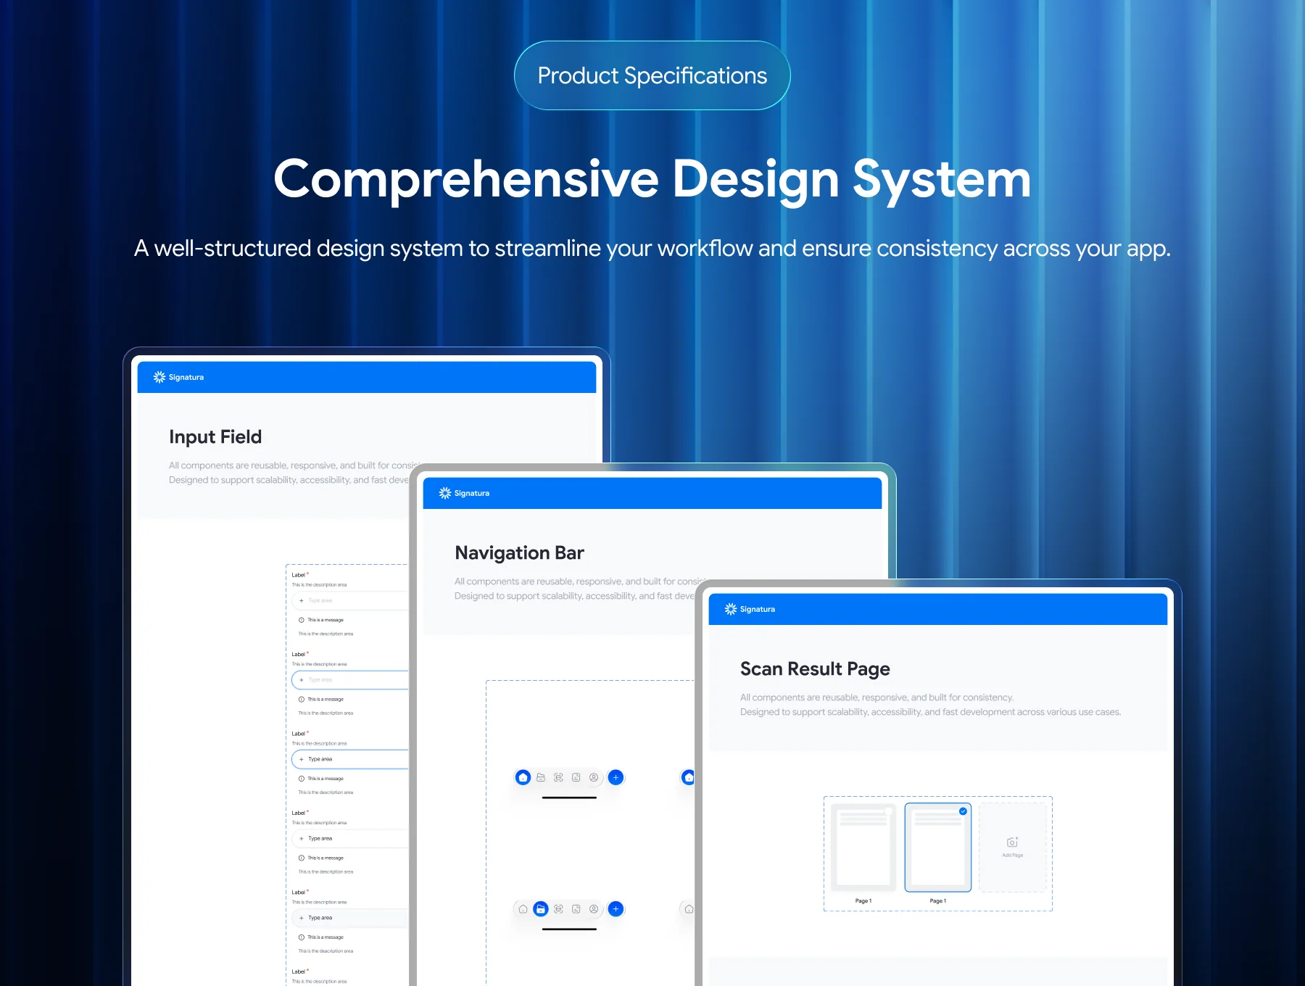This screenshot has width=1305, height=986.
Task: Click the Signatura logo in the Navigation Bar panel
Action: (x=464, y=493)
